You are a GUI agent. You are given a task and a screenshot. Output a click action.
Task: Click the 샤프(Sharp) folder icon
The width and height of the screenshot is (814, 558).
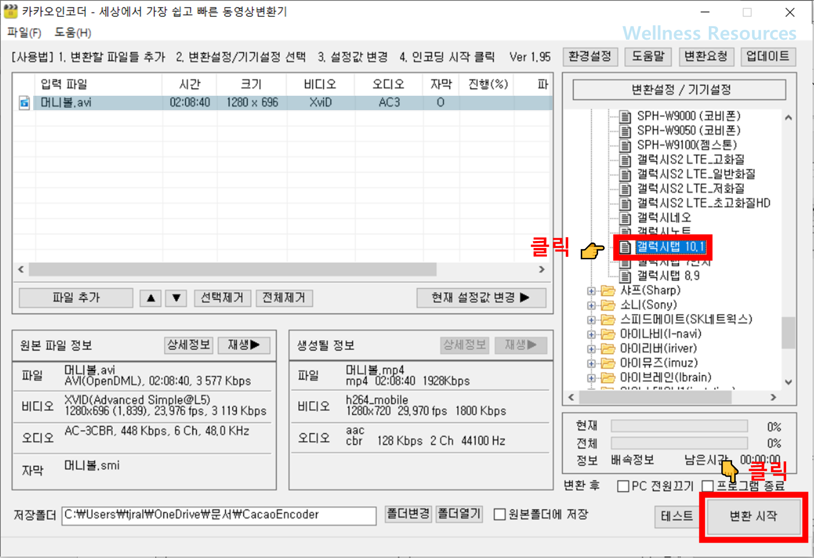click(608, 291)
